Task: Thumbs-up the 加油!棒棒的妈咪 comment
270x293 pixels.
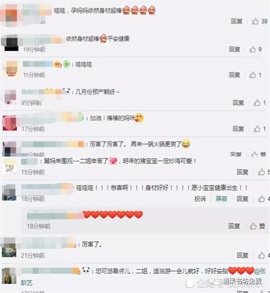Action: pos(259,129)
